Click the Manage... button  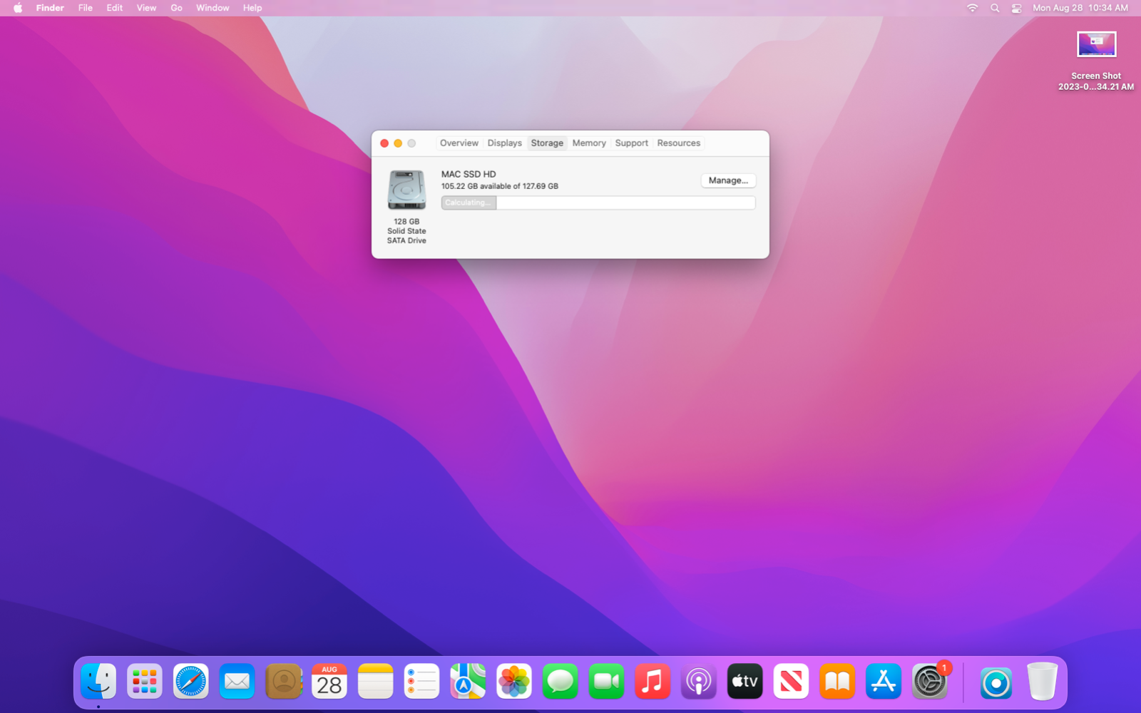click(x=728, y=180)
